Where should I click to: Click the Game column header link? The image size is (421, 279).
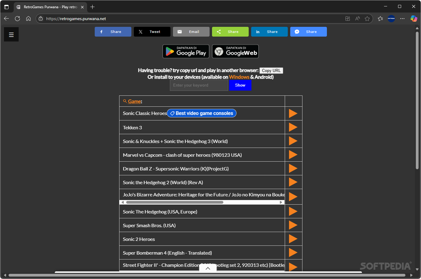click(134, 101)
